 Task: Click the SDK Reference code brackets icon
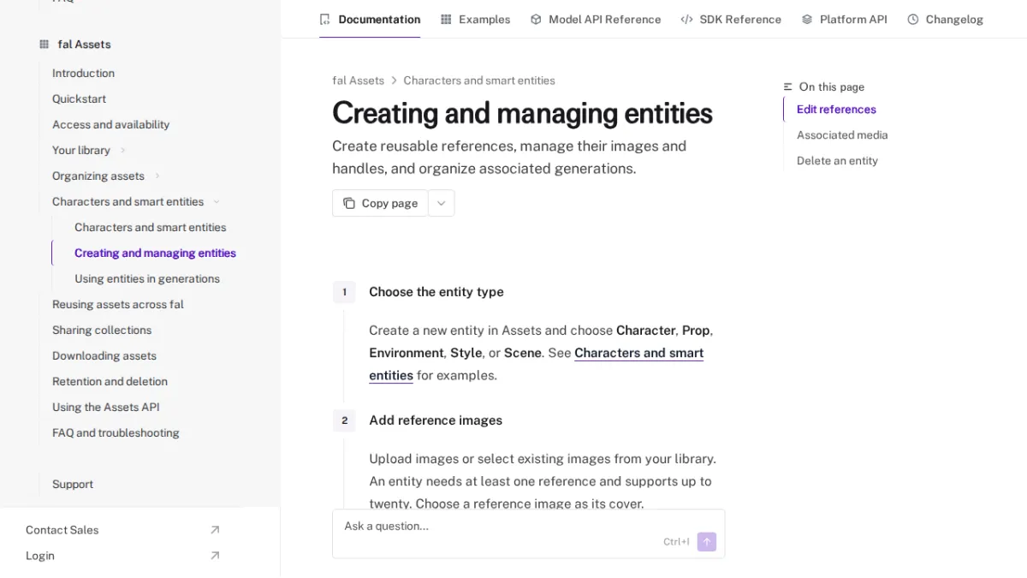click(x=686, y=20)
